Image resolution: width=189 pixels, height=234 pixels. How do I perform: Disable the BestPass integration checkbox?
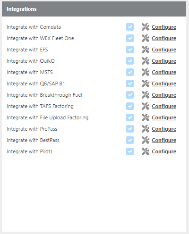[x=130, y=140]
